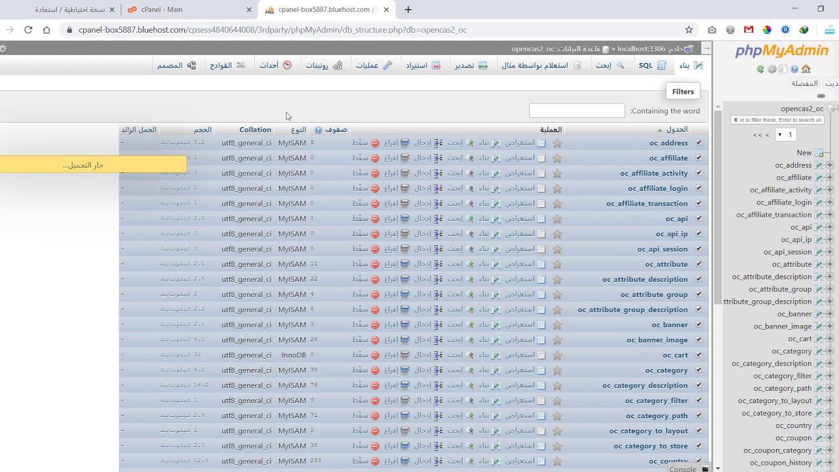Click the structure icon for oc_category
839x472 pixels.
[x=496, y=370]
